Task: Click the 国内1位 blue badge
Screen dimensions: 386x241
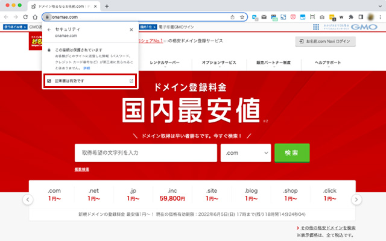Action: pyautogui.click(x=148, y=27)
